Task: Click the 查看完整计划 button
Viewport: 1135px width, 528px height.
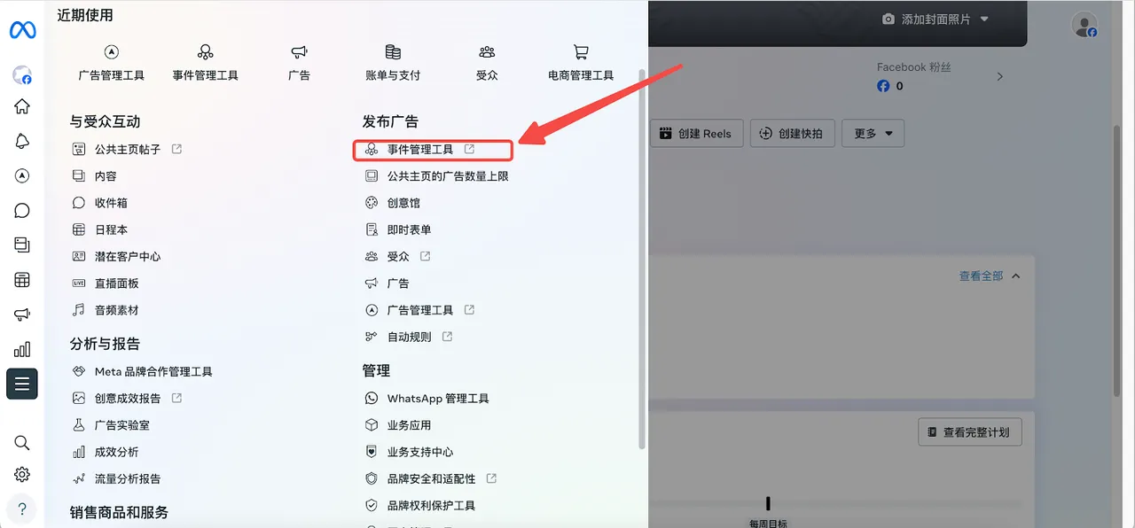Action: 970,432
